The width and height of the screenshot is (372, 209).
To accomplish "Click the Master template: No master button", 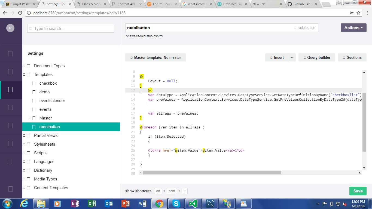I will (x=155, y=57).
